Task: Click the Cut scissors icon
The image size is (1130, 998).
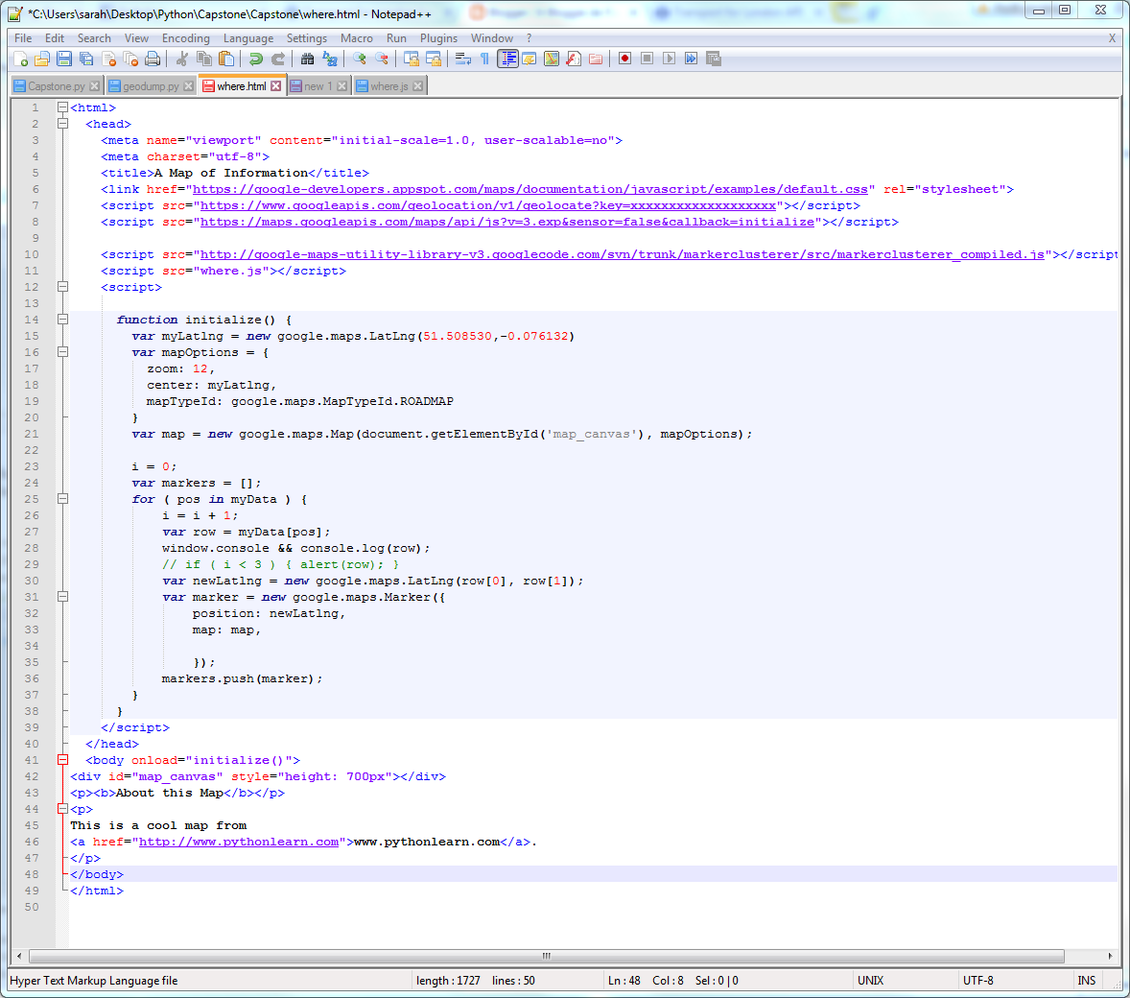Action: [x=182, y=59]
